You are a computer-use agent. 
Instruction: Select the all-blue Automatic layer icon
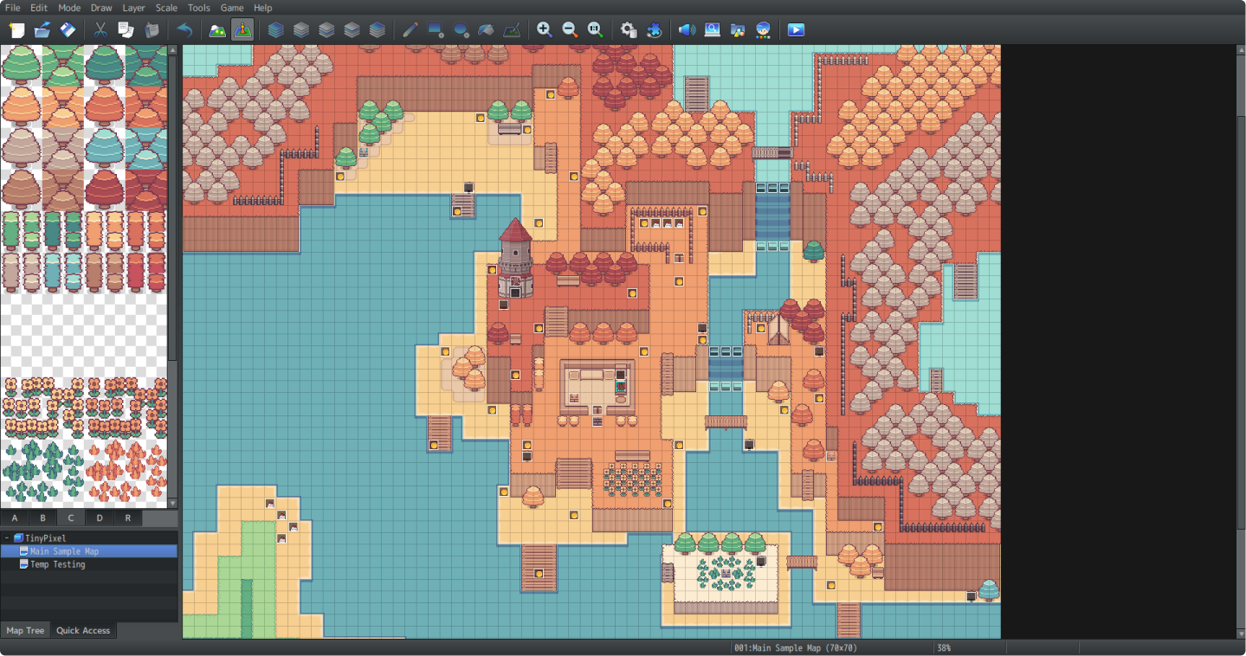coord(276,30)
